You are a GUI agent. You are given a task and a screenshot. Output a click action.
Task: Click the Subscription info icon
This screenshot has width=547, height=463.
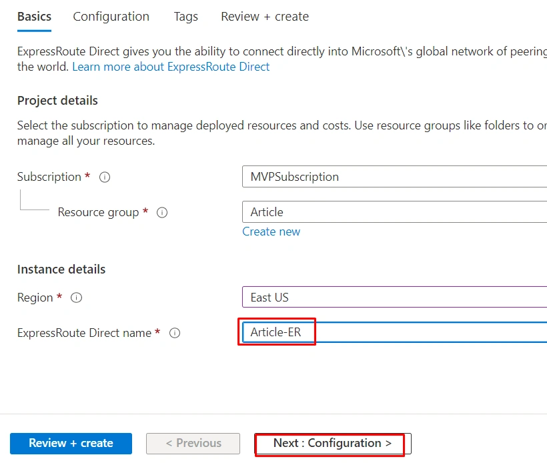[105, 177]
